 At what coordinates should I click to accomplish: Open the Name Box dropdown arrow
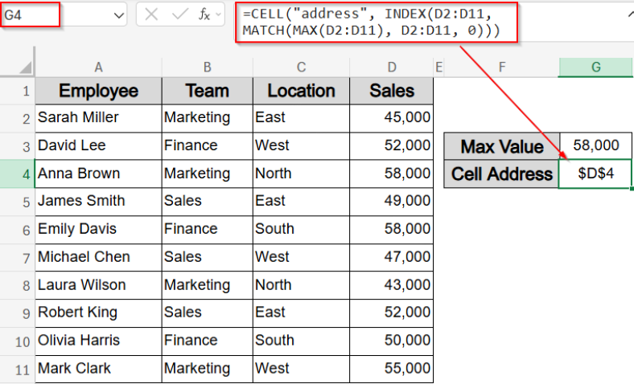point(118,15)
